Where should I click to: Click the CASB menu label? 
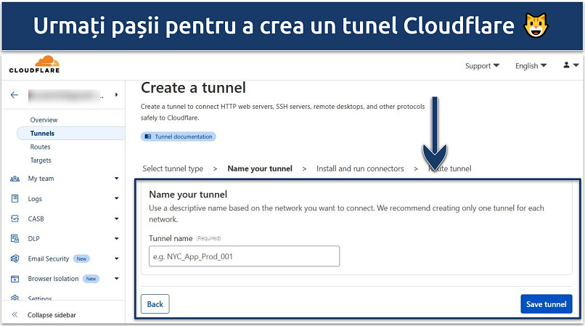pyautogui.click(x=36, y=219)
